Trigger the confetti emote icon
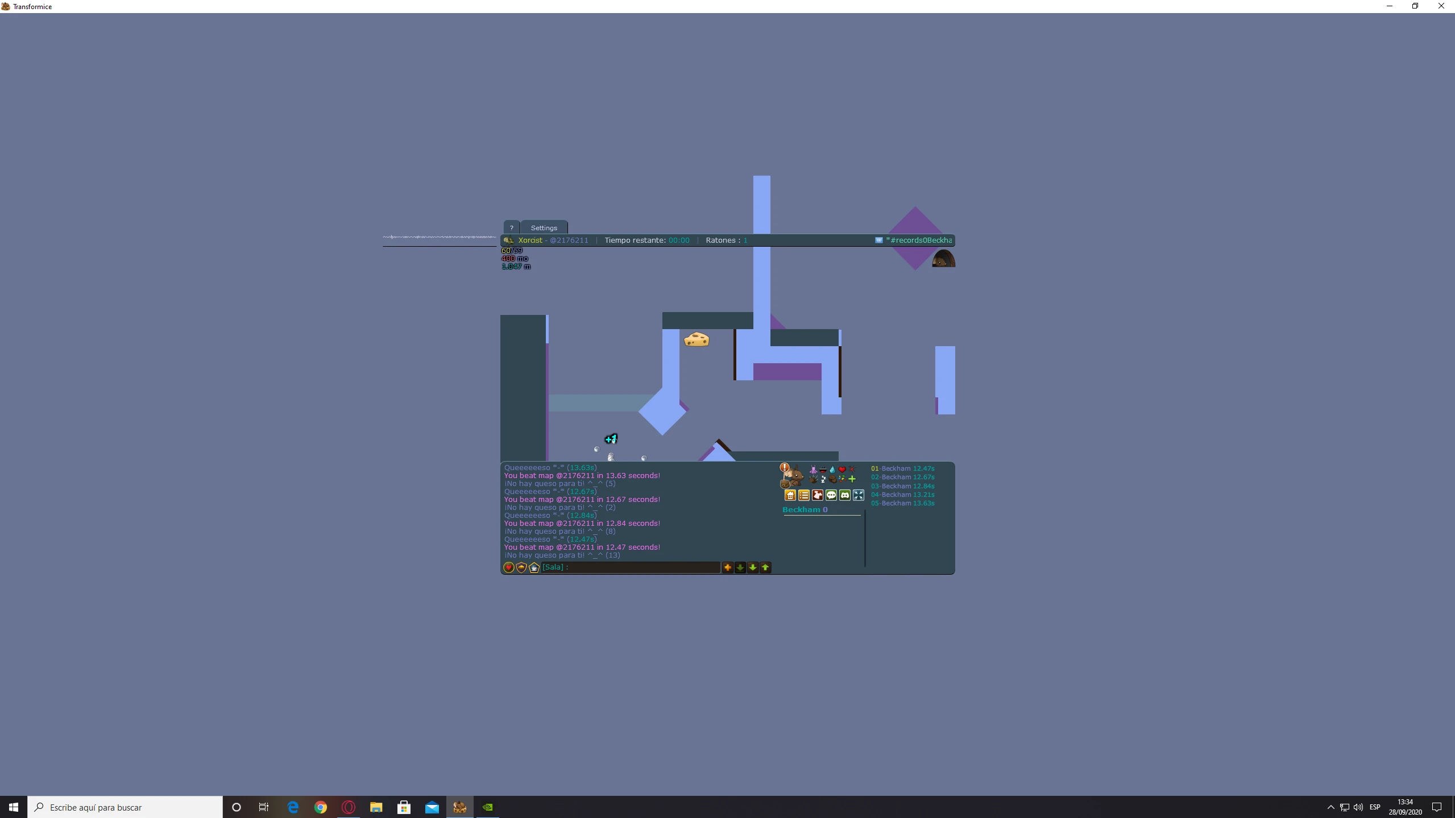 point(842,479)
